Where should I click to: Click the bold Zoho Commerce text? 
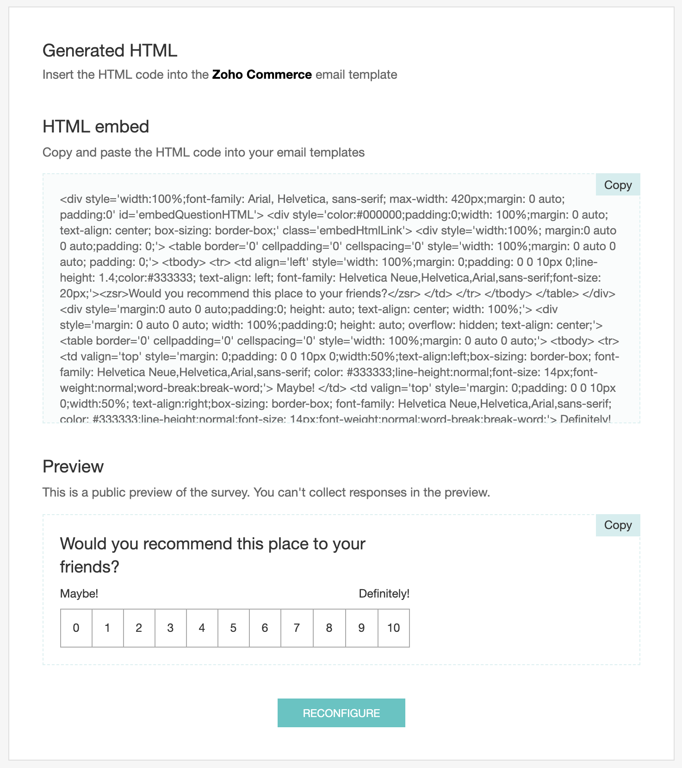click(x=262, y=75)
